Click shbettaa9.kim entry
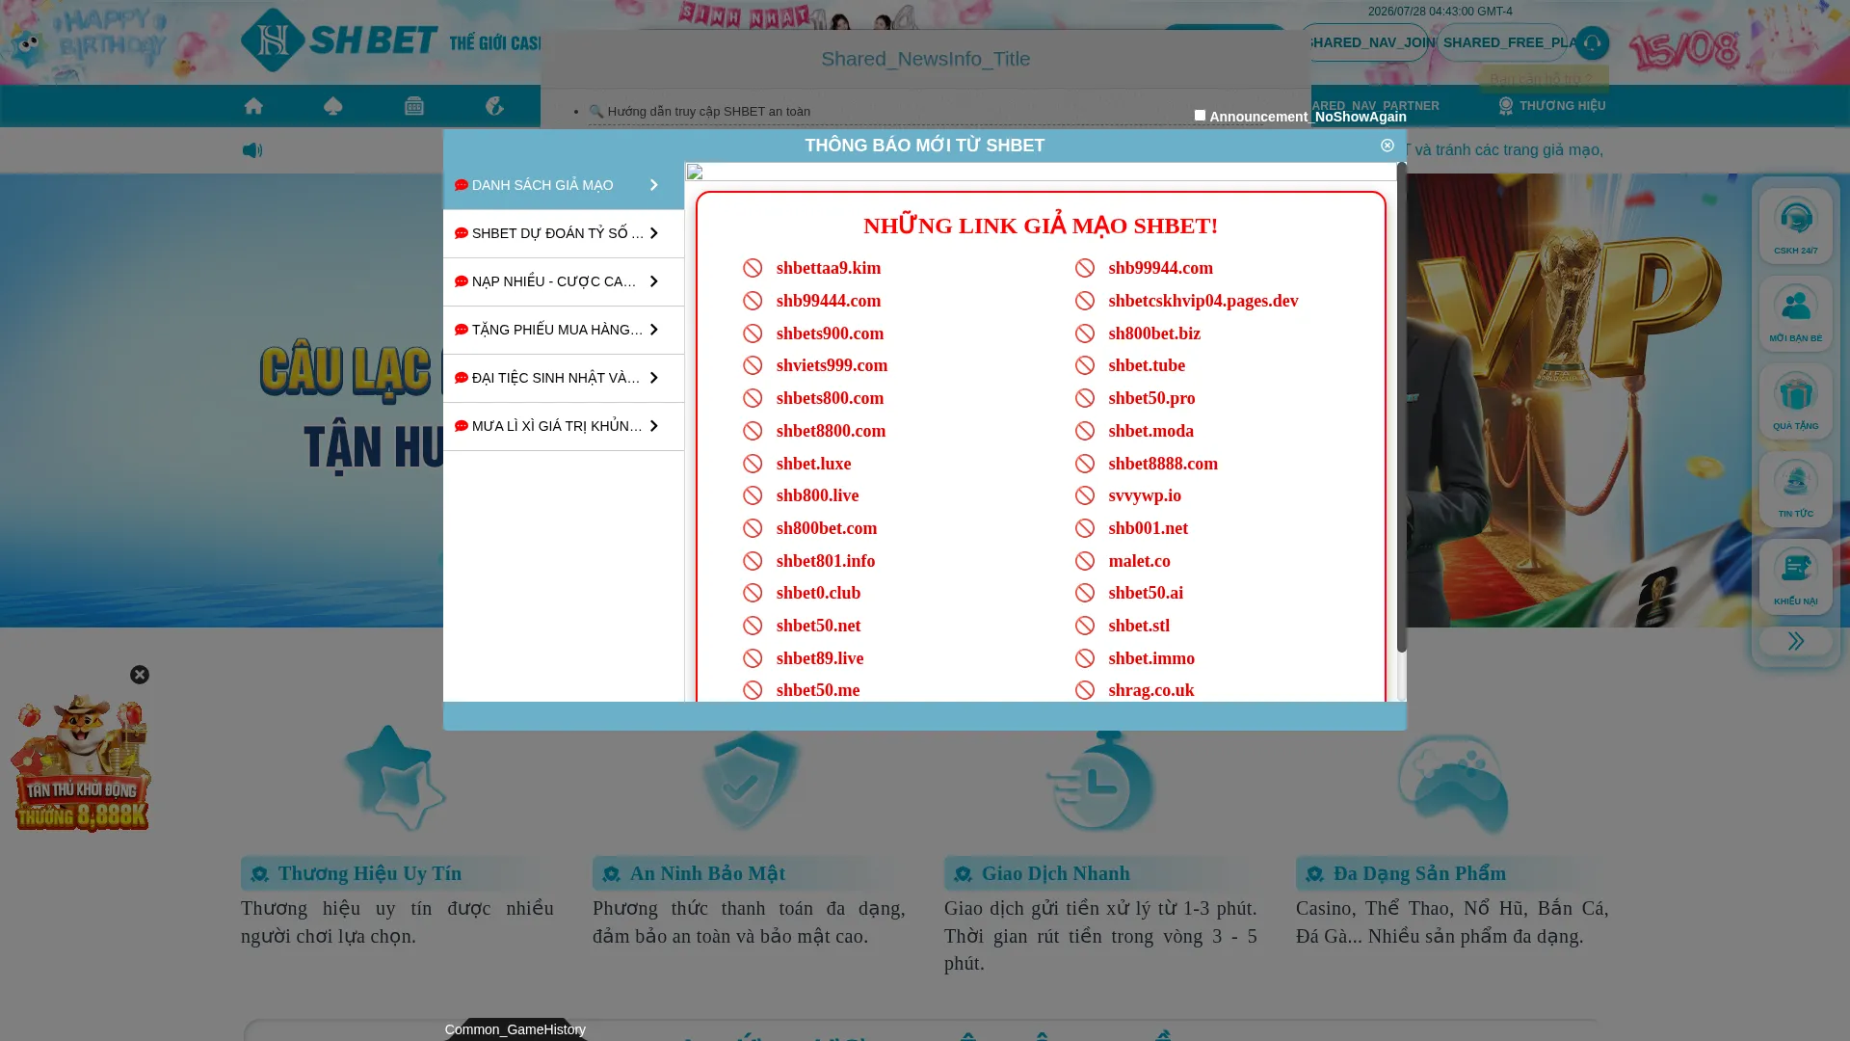 click(x=829, y=268)
